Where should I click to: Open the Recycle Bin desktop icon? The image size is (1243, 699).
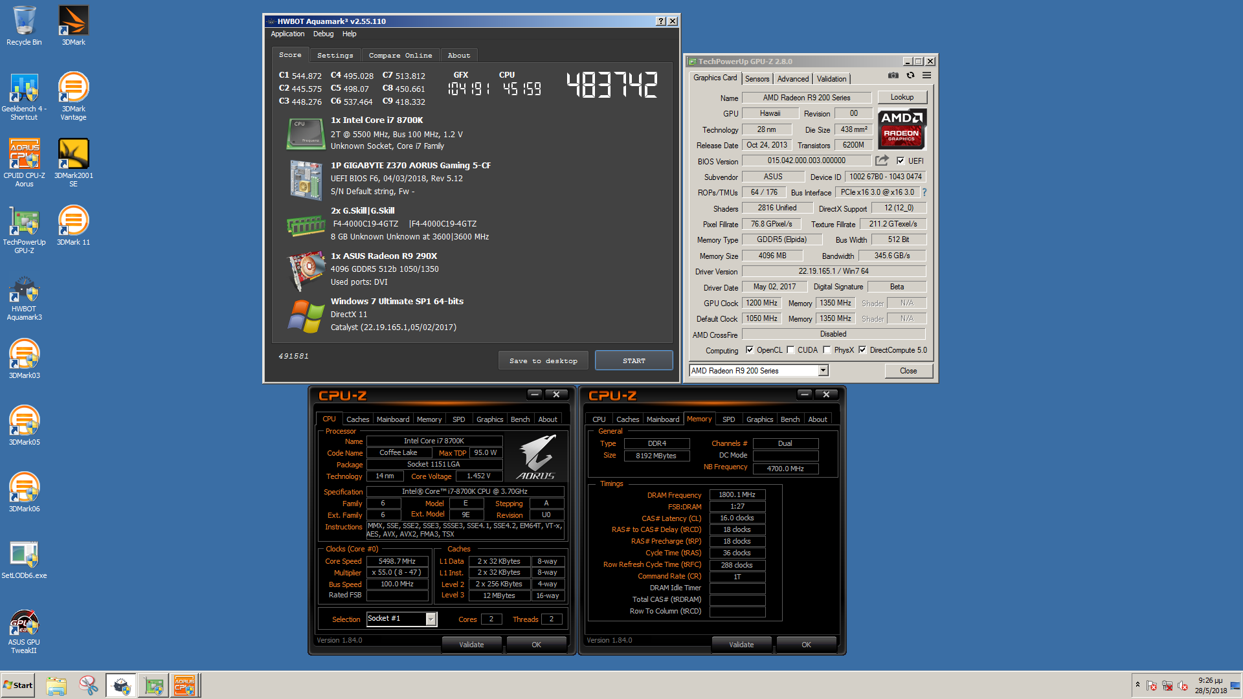pyautogui.click(x=24, y=26)
